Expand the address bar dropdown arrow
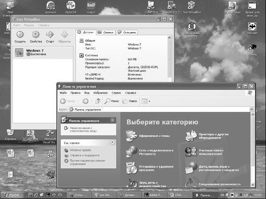 252,109
